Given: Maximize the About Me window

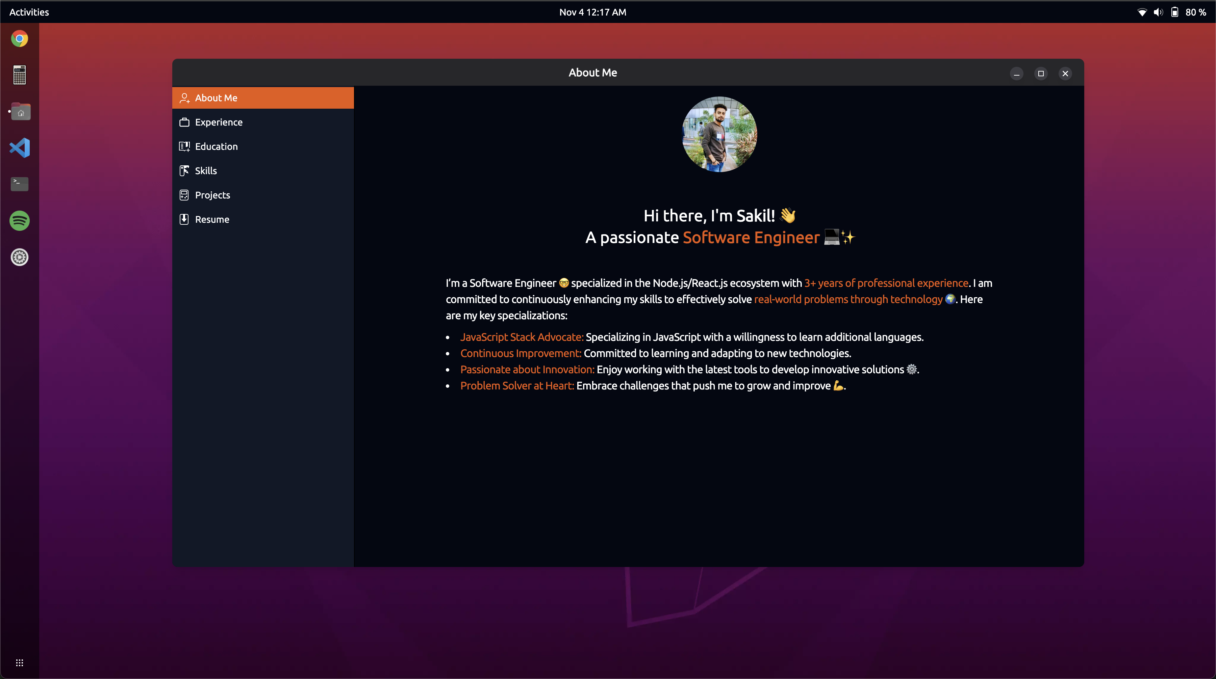Looking at the screenshot, I should point(1041,74).
